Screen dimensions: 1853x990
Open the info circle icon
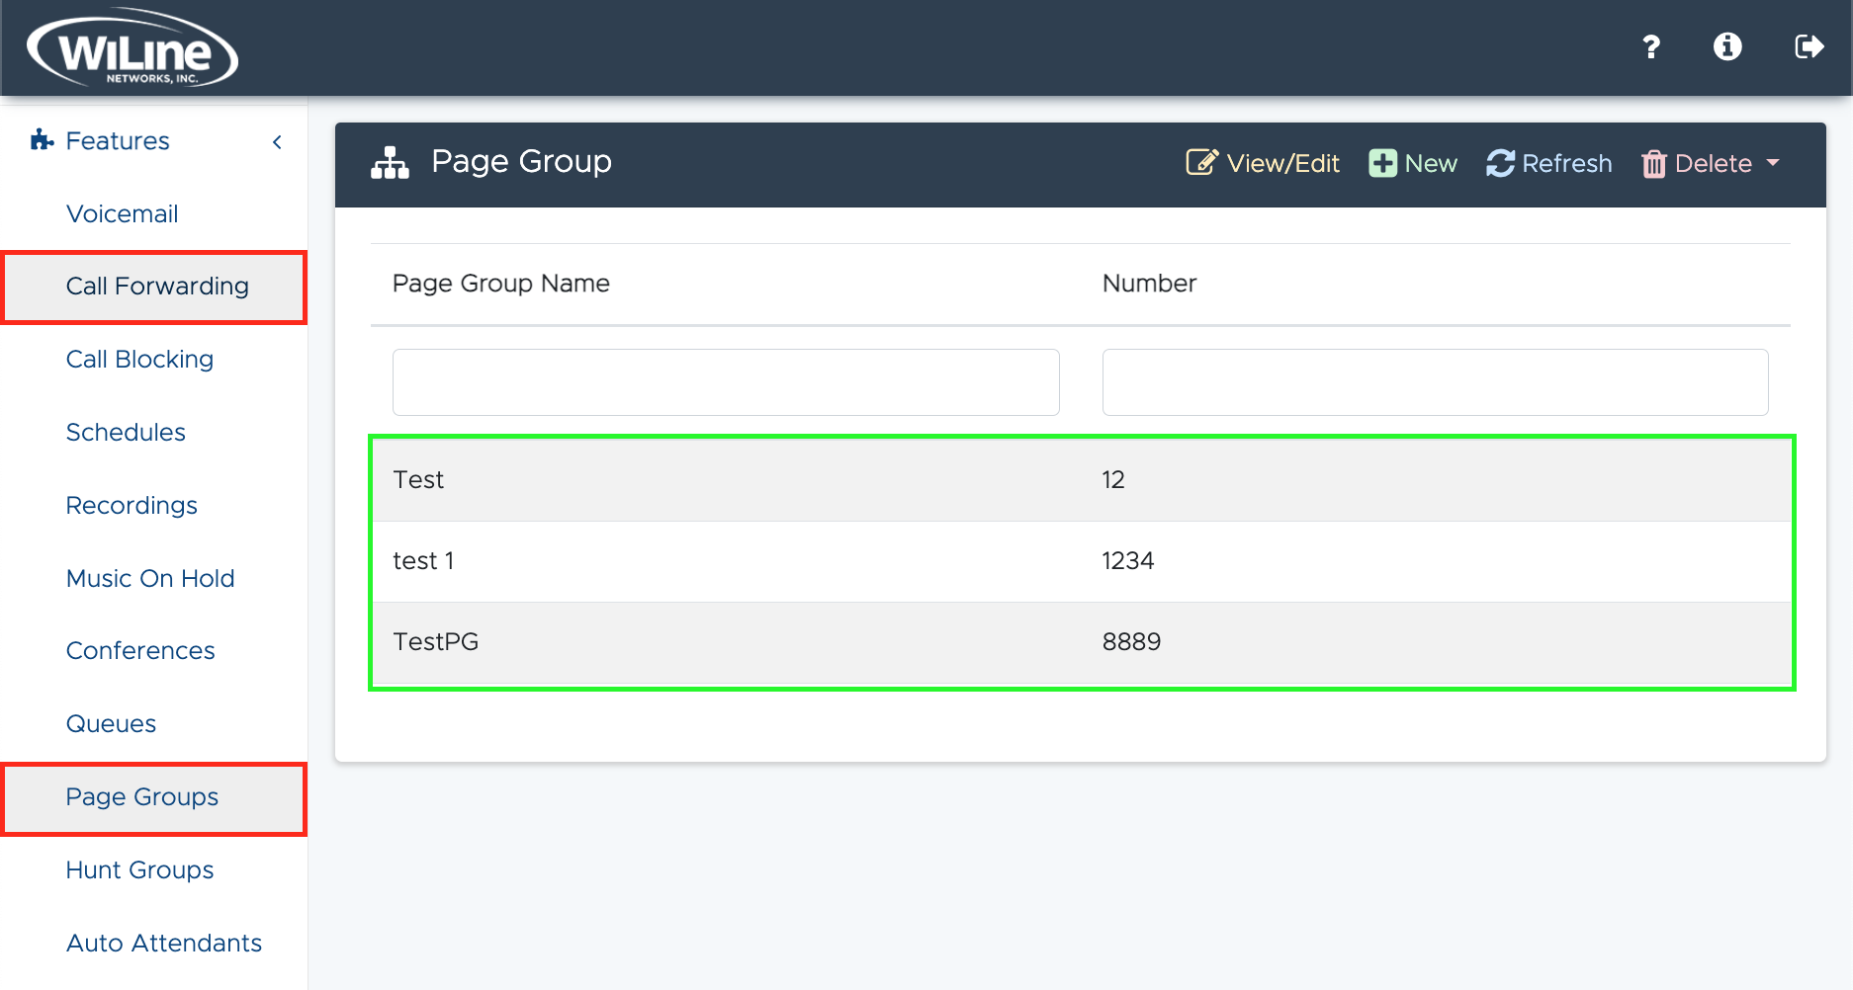coord(1727,46)
